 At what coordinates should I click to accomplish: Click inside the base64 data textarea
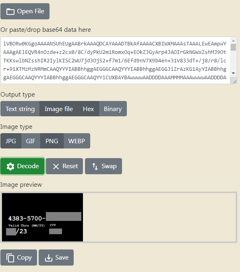tap(115, 60)
